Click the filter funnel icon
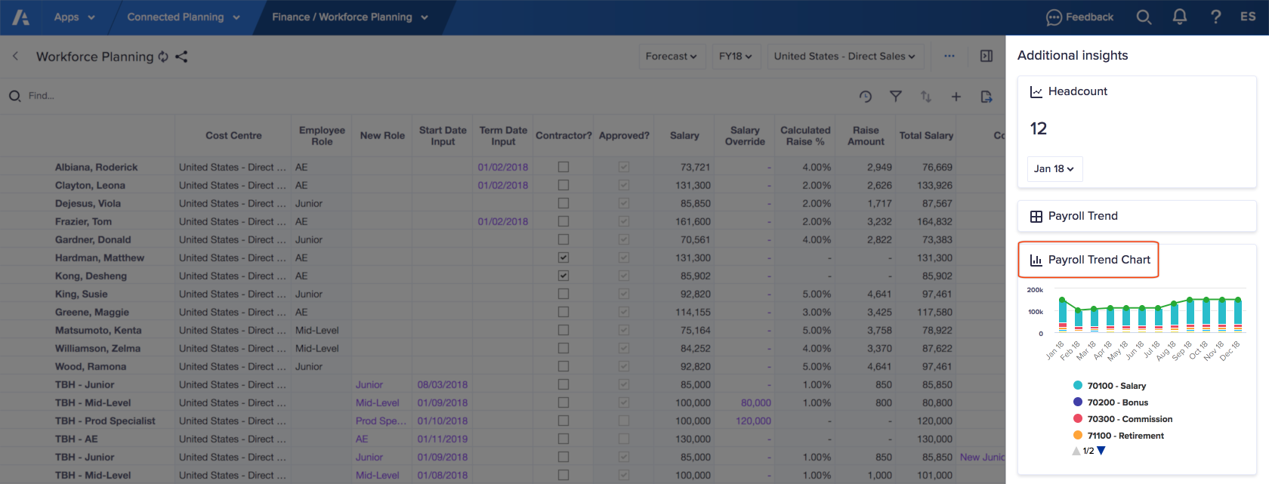The width and height of the screenshot is (1269, 484). pyautogui.click(x=896, y=97)
